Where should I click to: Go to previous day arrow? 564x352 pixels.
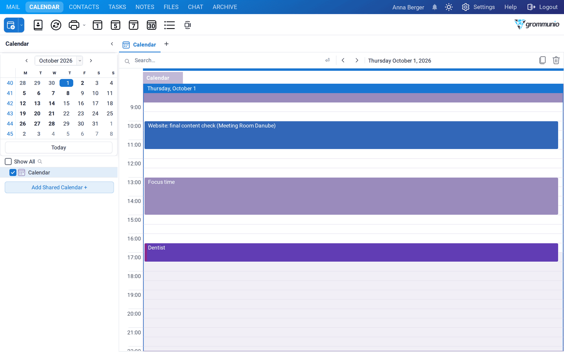(343, 60)
